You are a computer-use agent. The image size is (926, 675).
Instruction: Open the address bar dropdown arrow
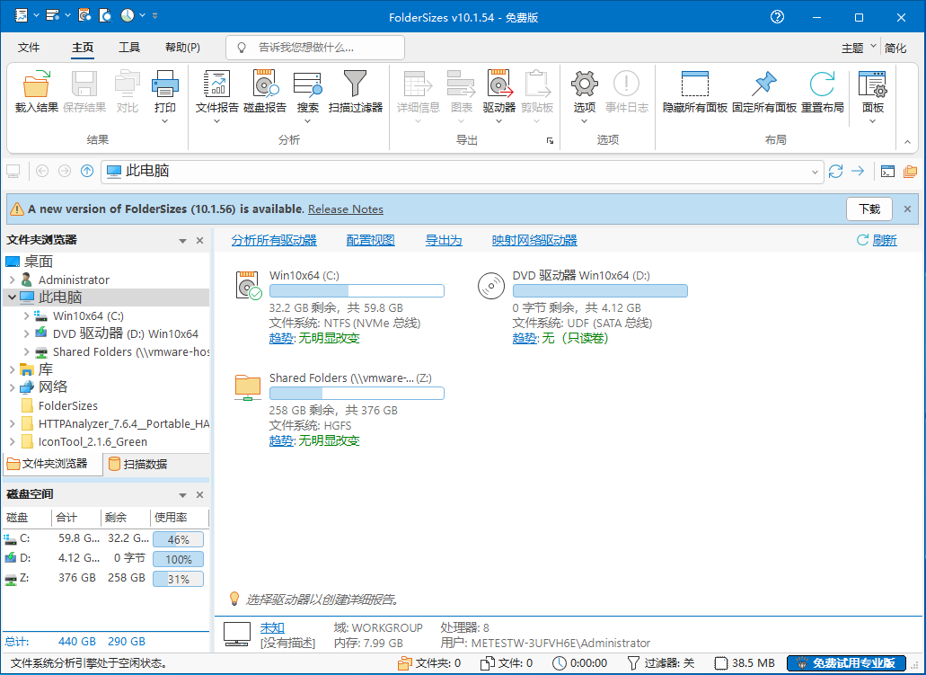[x=815, y=172]
